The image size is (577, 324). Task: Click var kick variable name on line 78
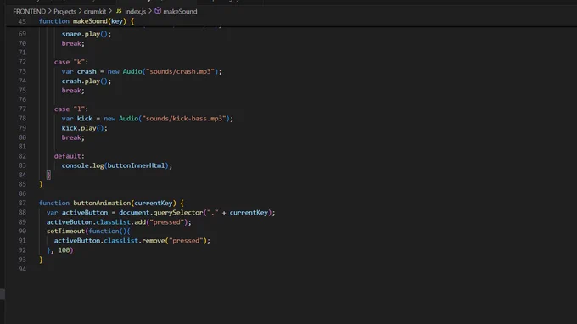84,119
